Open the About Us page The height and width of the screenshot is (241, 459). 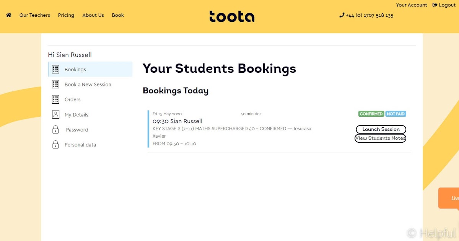(x=93, y=15)
